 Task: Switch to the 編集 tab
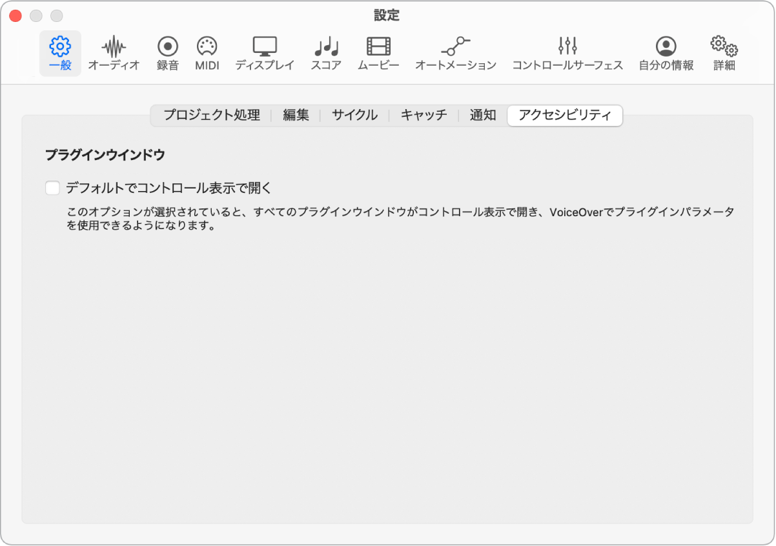pyautogui.click(x=295, y=116)
